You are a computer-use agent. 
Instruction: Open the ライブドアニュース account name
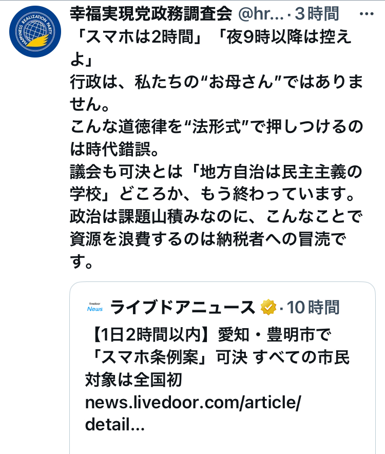coord(182,307)
